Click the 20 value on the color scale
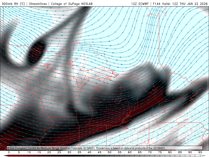 tap(49, 152)
